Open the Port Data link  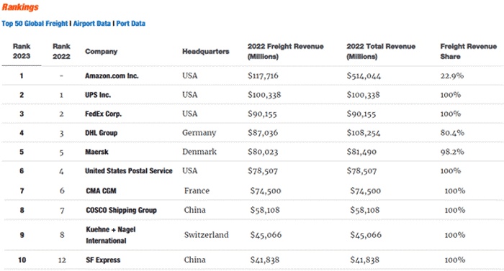tap(131, 24)
